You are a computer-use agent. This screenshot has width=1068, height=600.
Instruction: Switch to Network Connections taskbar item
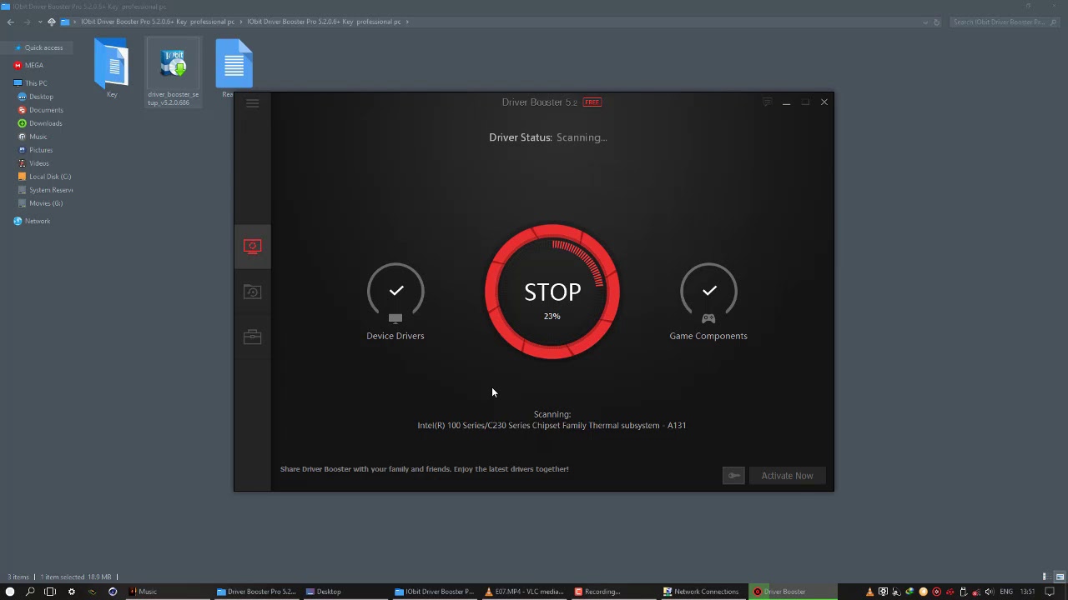click(x=703, y=592)
